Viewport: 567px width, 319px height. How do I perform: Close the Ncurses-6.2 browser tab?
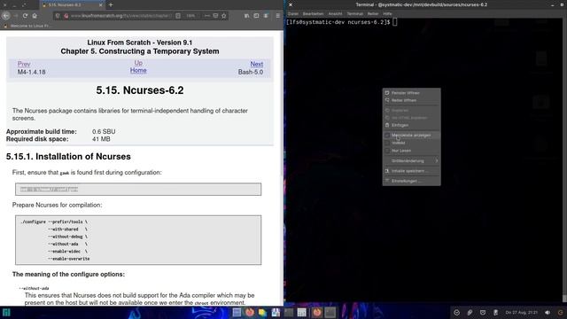click(x=100, y=5)
